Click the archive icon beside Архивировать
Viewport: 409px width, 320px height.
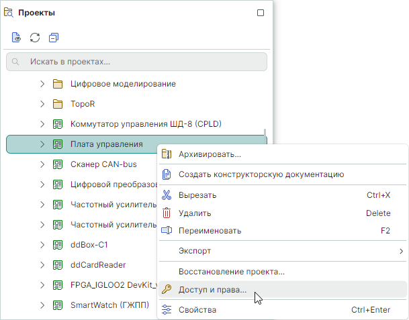pyautogui.click(x=167, y=155)
